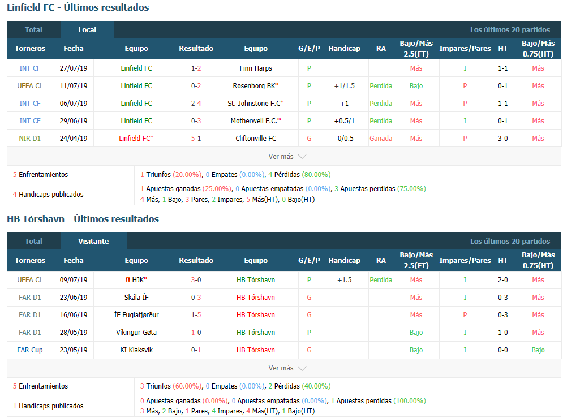
Task: Click 'HB Tórshavn - Últimos resultados' heading
Action: coord(83,219)
